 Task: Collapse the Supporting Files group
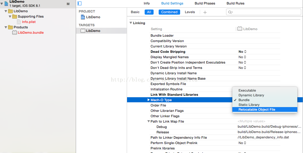point(10,17)
